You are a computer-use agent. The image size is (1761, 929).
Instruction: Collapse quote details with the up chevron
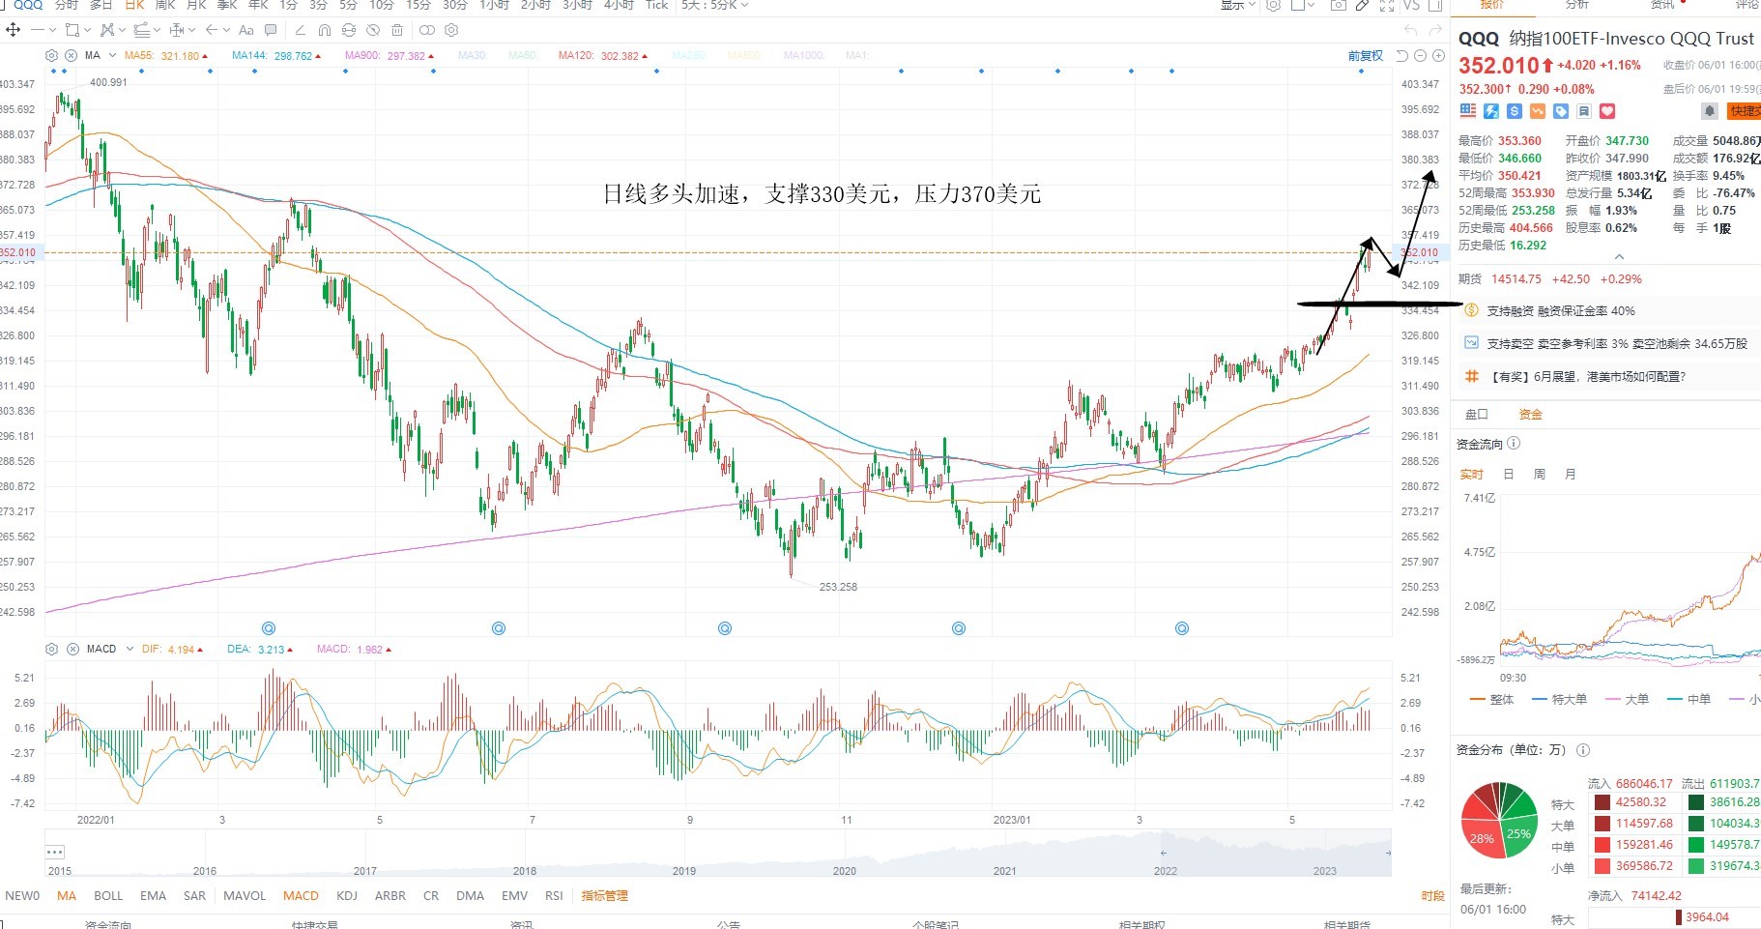coord(1620,257)
